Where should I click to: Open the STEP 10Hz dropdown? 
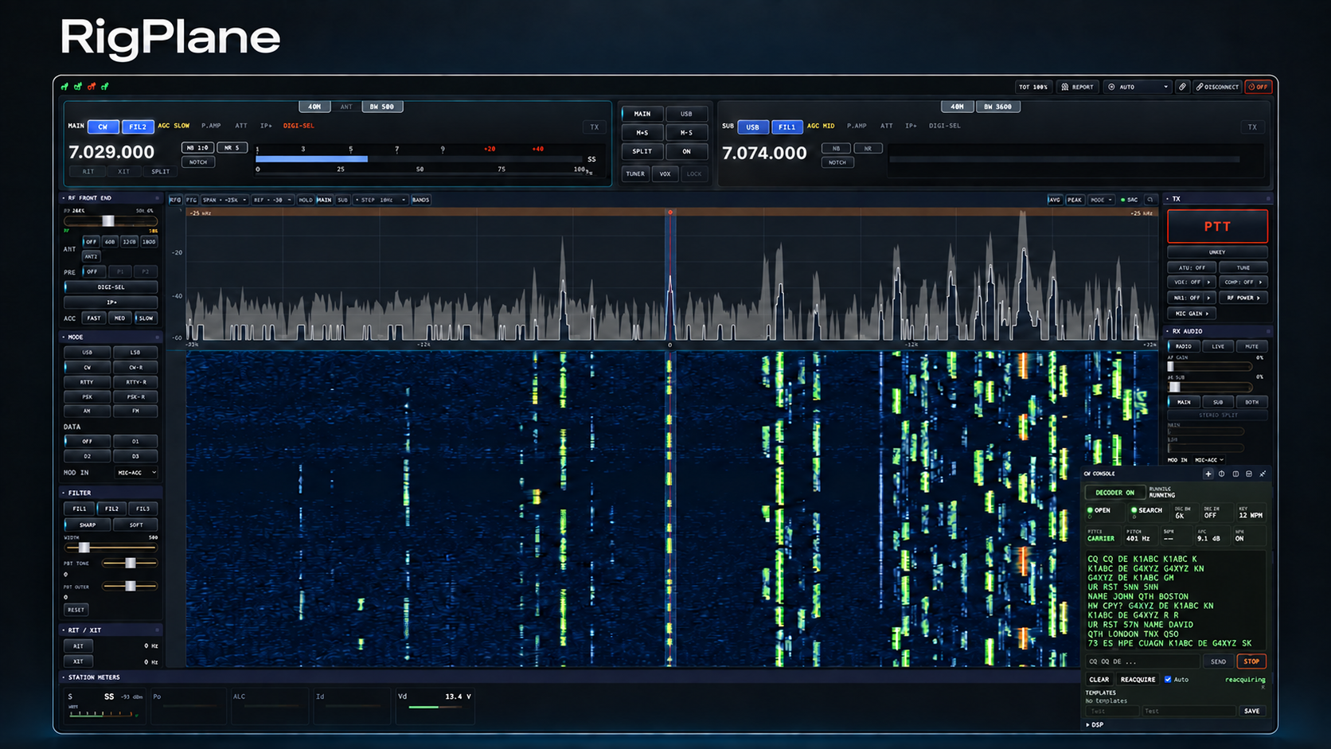pos(380,200)
